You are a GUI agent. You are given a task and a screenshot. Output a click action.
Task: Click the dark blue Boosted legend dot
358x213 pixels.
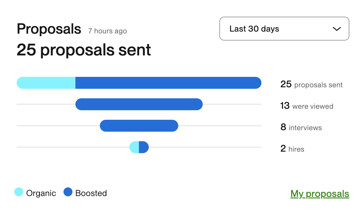point(68,192)
